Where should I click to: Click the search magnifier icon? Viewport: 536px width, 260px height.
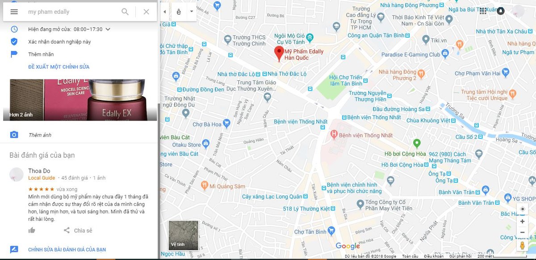[x=125, y=12]
